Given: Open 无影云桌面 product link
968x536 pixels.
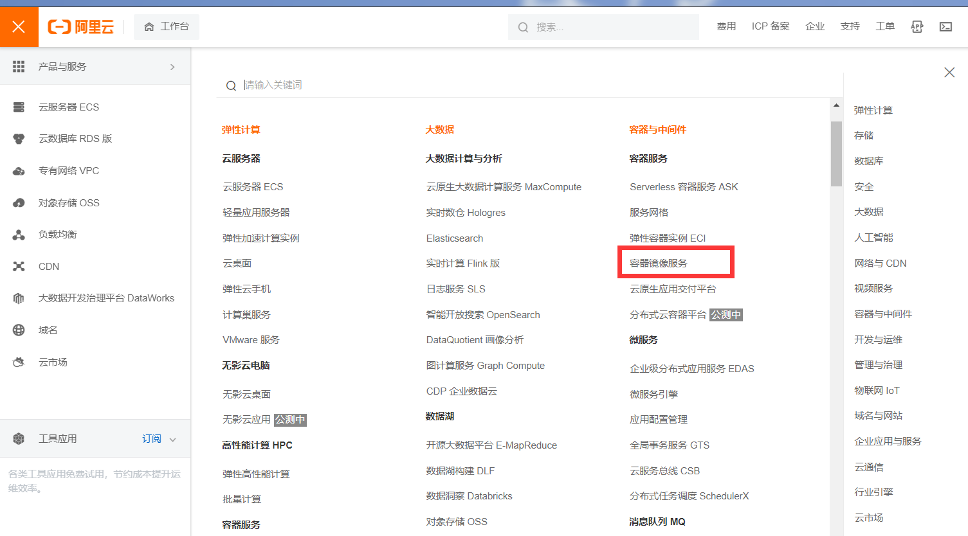Looking at the screenshot, I should click(x=247, y=395).
